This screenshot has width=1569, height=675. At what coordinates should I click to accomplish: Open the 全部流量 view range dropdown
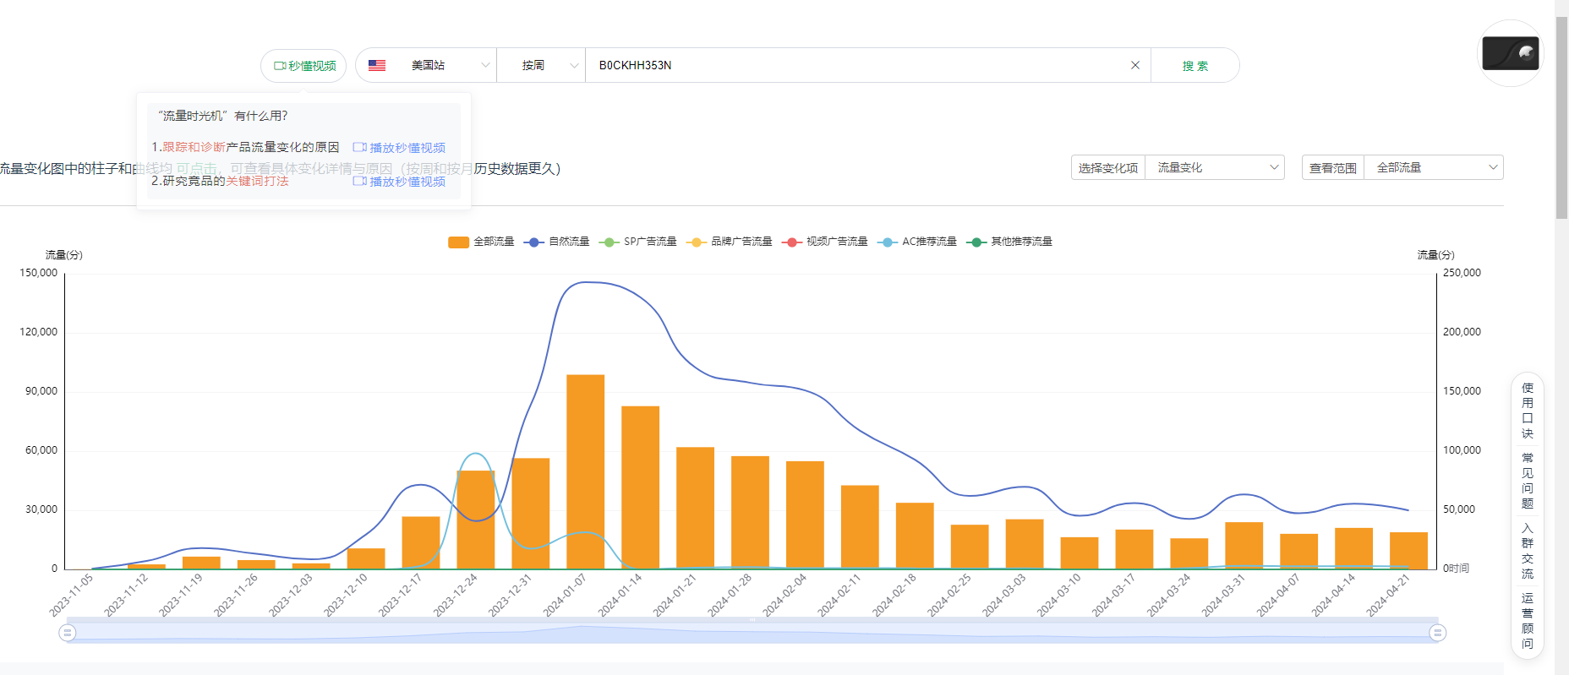click(1434, 167)
